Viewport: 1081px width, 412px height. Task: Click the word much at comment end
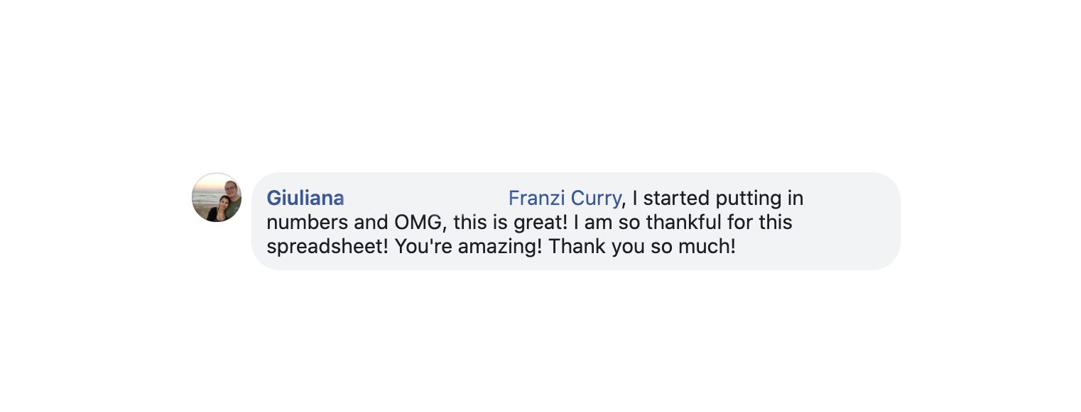point(712,247)
